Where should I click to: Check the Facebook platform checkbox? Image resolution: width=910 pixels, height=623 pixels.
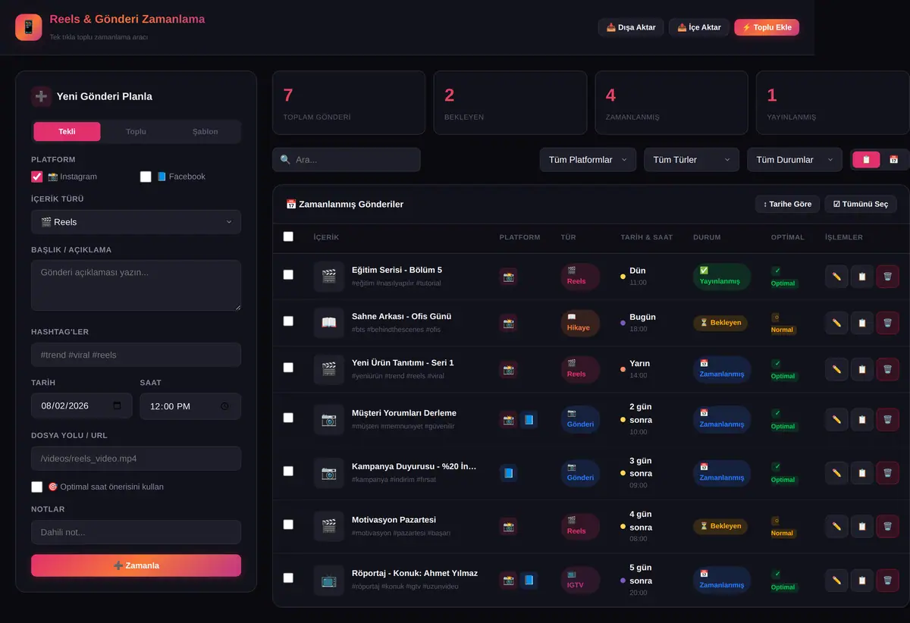click(146, 177)
